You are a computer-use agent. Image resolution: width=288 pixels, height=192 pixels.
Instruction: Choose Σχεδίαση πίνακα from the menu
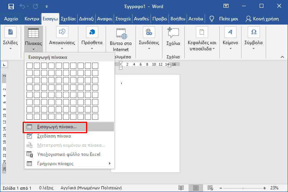click(54, 136)
